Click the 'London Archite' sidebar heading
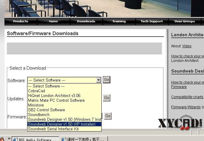The height and width of the screenshot is (141, 204). coord(188,35)
